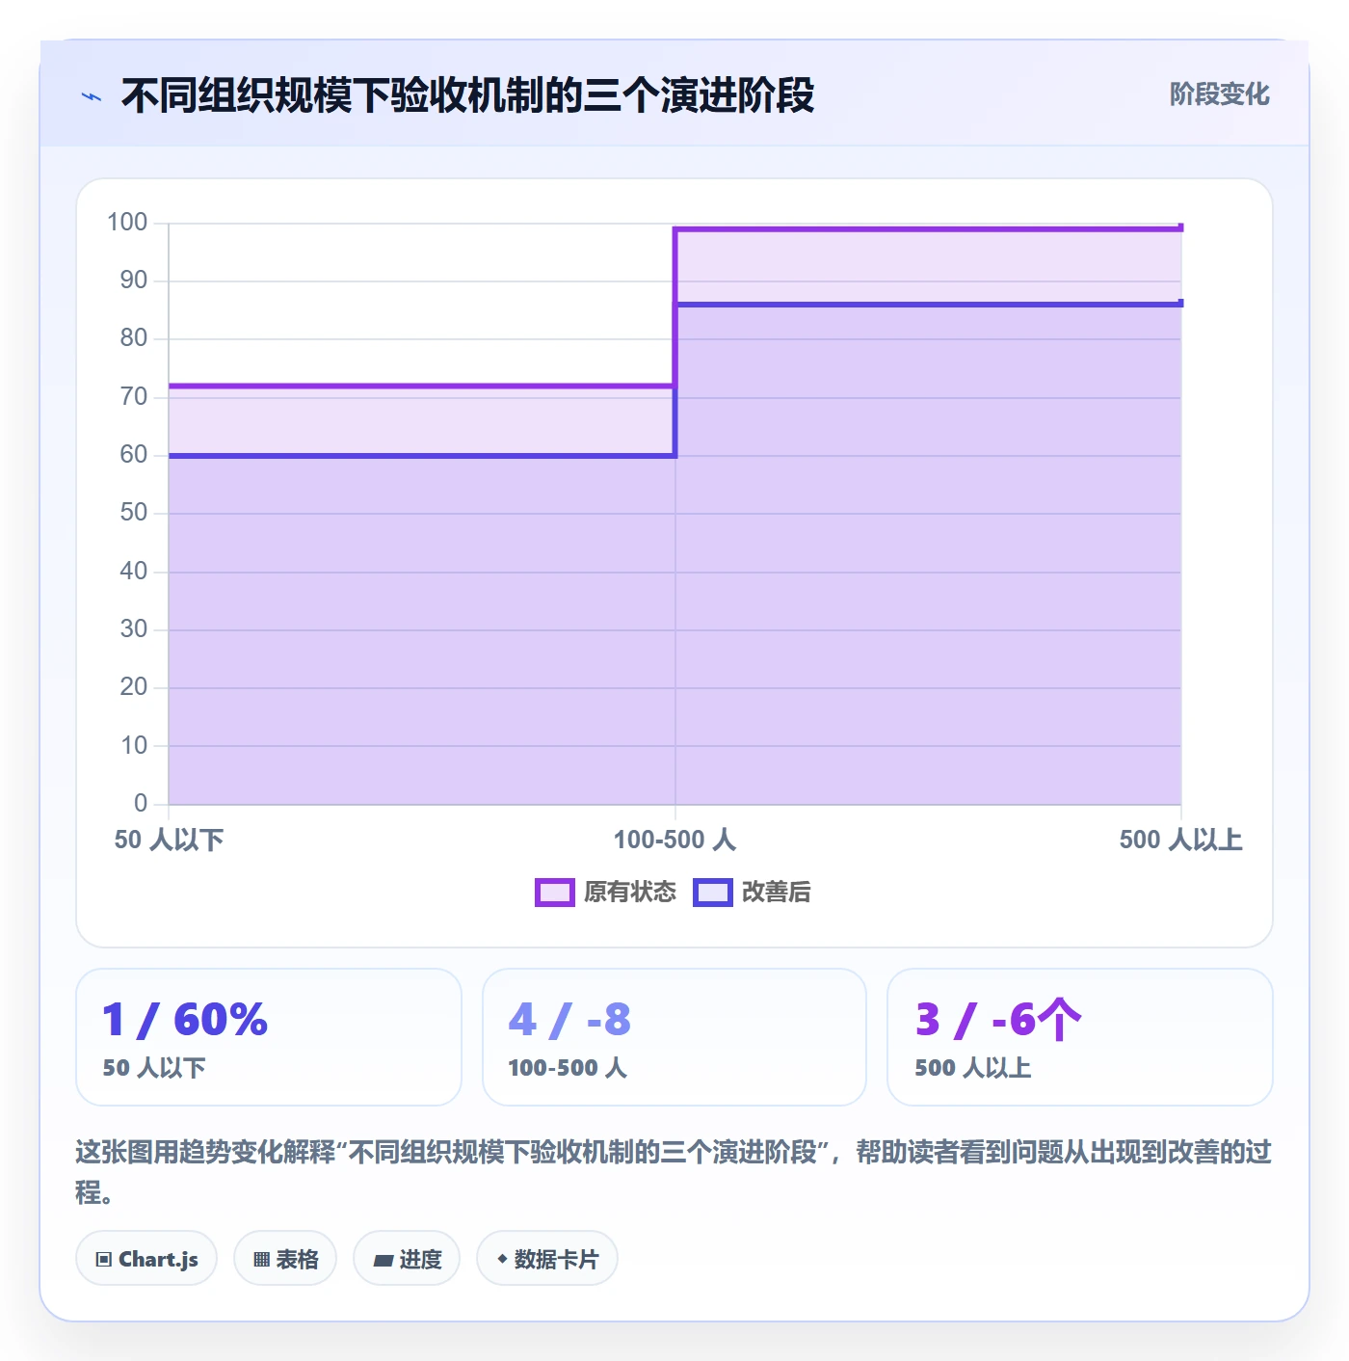Open the 4 / -8 data card
Screen dimensions: 1349x1361
674,1037
